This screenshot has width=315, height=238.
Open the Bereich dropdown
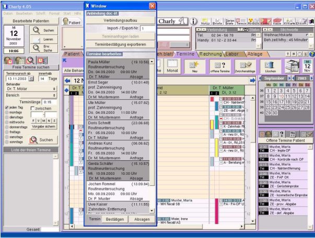[x=38, y=95]
